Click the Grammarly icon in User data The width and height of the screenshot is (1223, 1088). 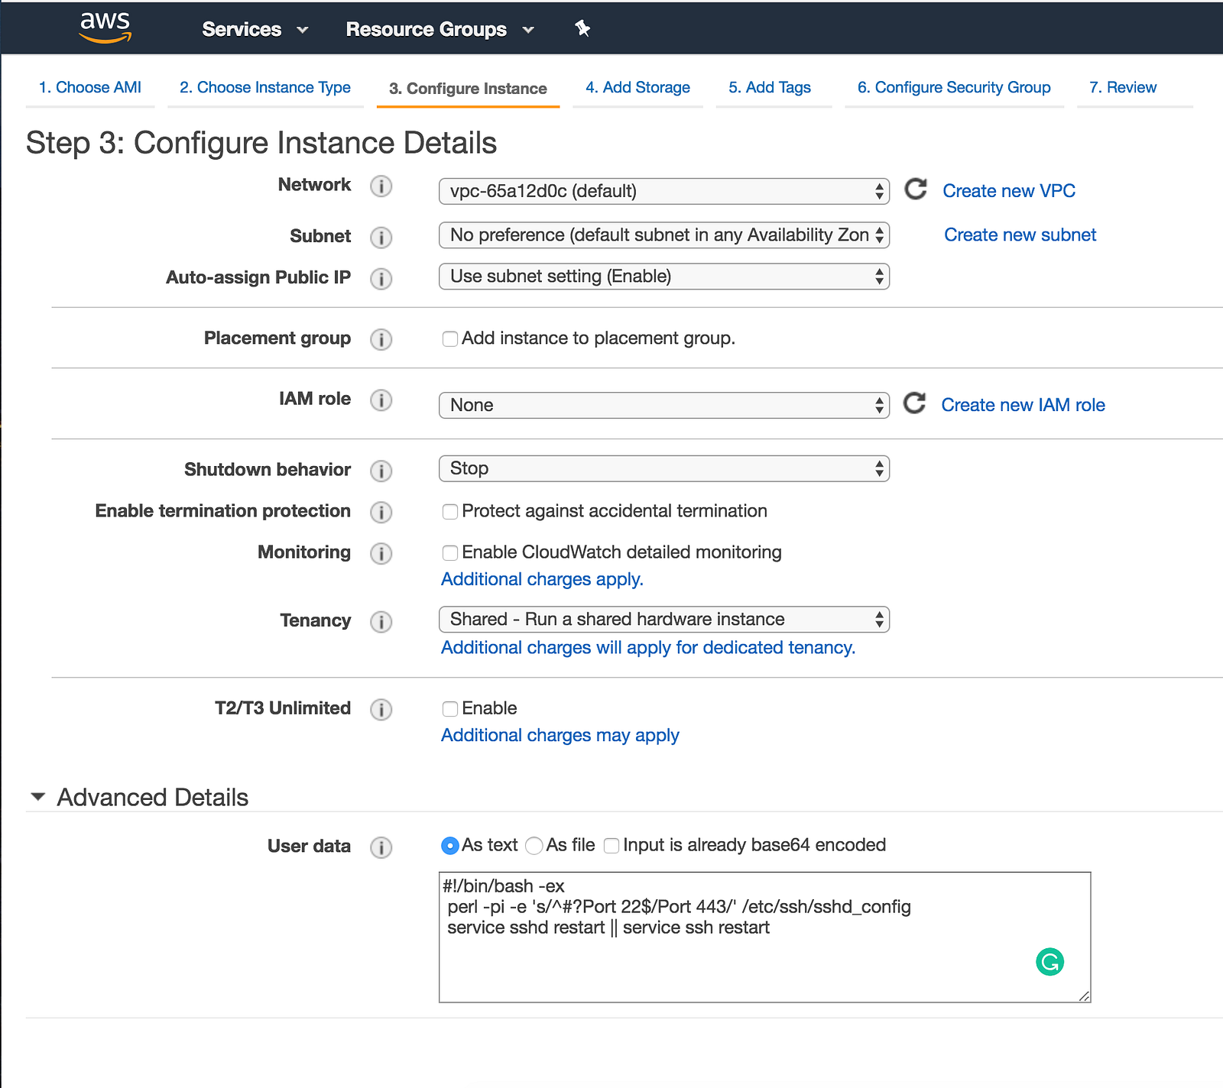click(1049, 962)
